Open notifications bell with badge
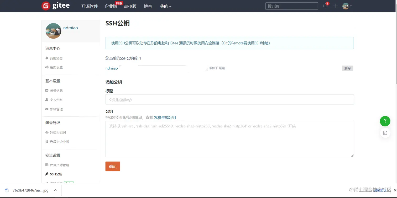 tap(326, 6)
